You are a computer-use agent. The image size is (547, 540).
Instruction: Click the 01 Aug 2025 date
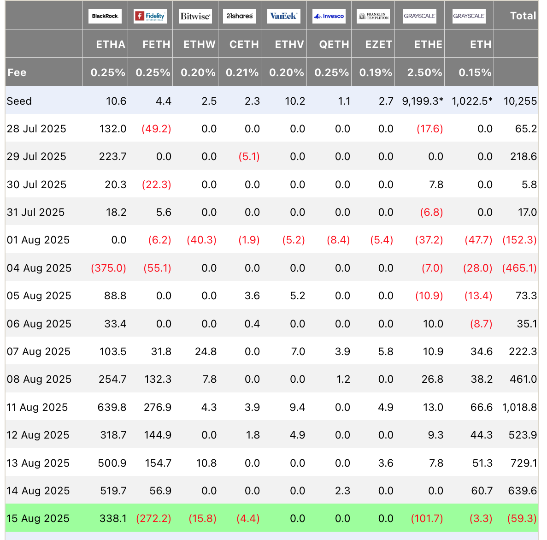pos(38,240)
